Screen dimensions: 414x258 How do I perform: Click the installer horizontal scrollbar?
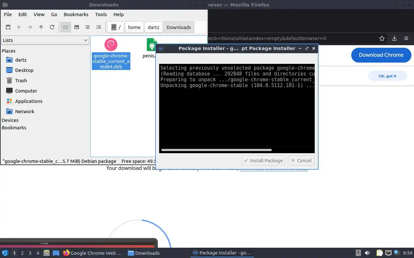(x=216, y=150)
